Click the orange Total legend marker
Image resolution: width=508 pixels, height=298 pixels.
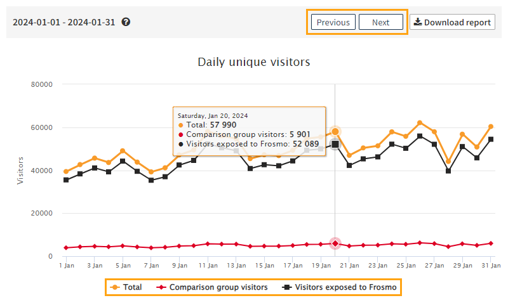114,287
